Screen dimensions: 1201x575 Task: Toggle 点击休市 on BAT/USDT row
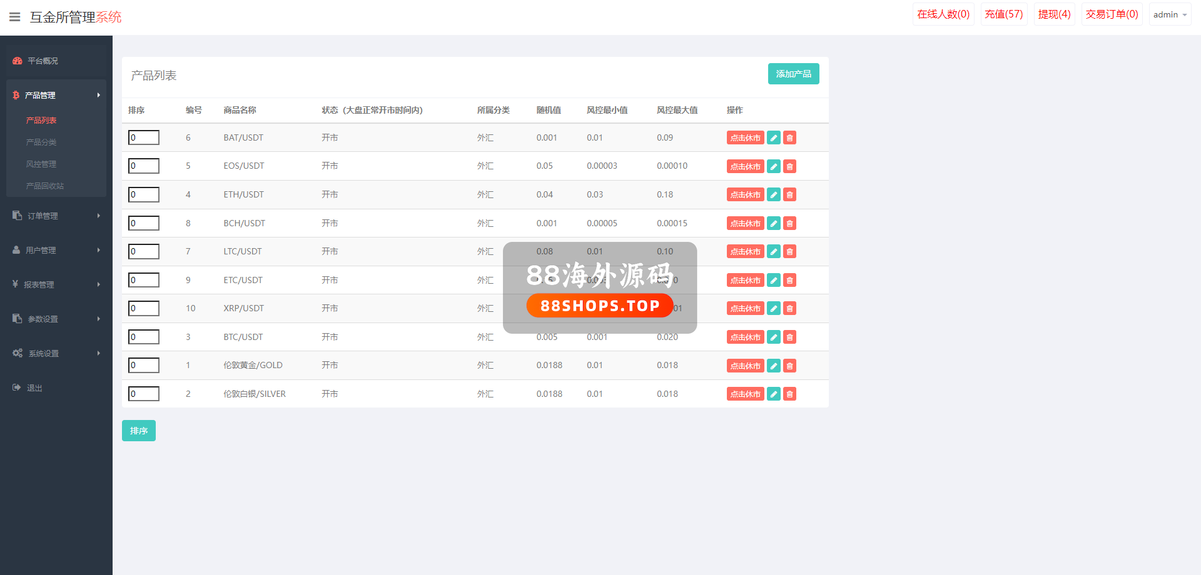745,138
